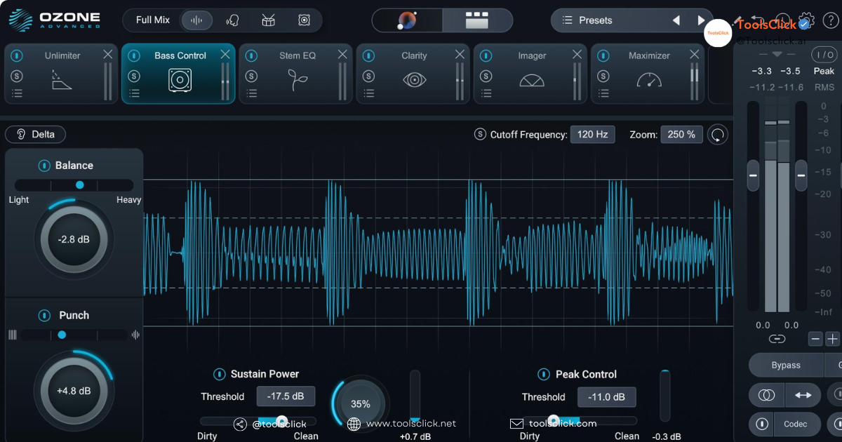Solo the Unlimiter module
842x442 pixels.
17,76
